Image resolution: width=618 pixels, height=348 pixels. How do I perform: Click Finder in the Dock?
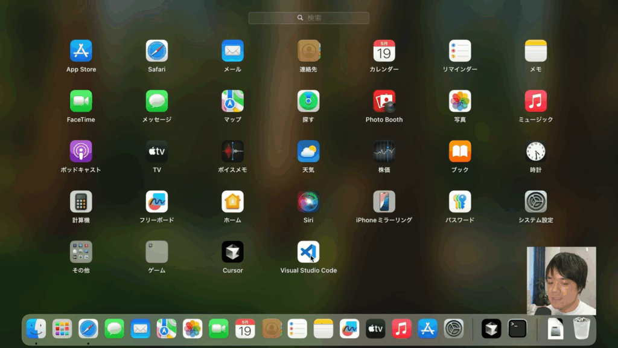click(x=36, y=329)
